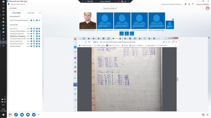Close the participants side panel
The image size is (211, 118).
point(40,13)
